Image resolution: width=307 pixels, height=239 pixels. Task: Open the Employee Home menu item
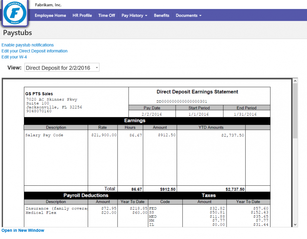pyautogui.click(x=50, y=16)
